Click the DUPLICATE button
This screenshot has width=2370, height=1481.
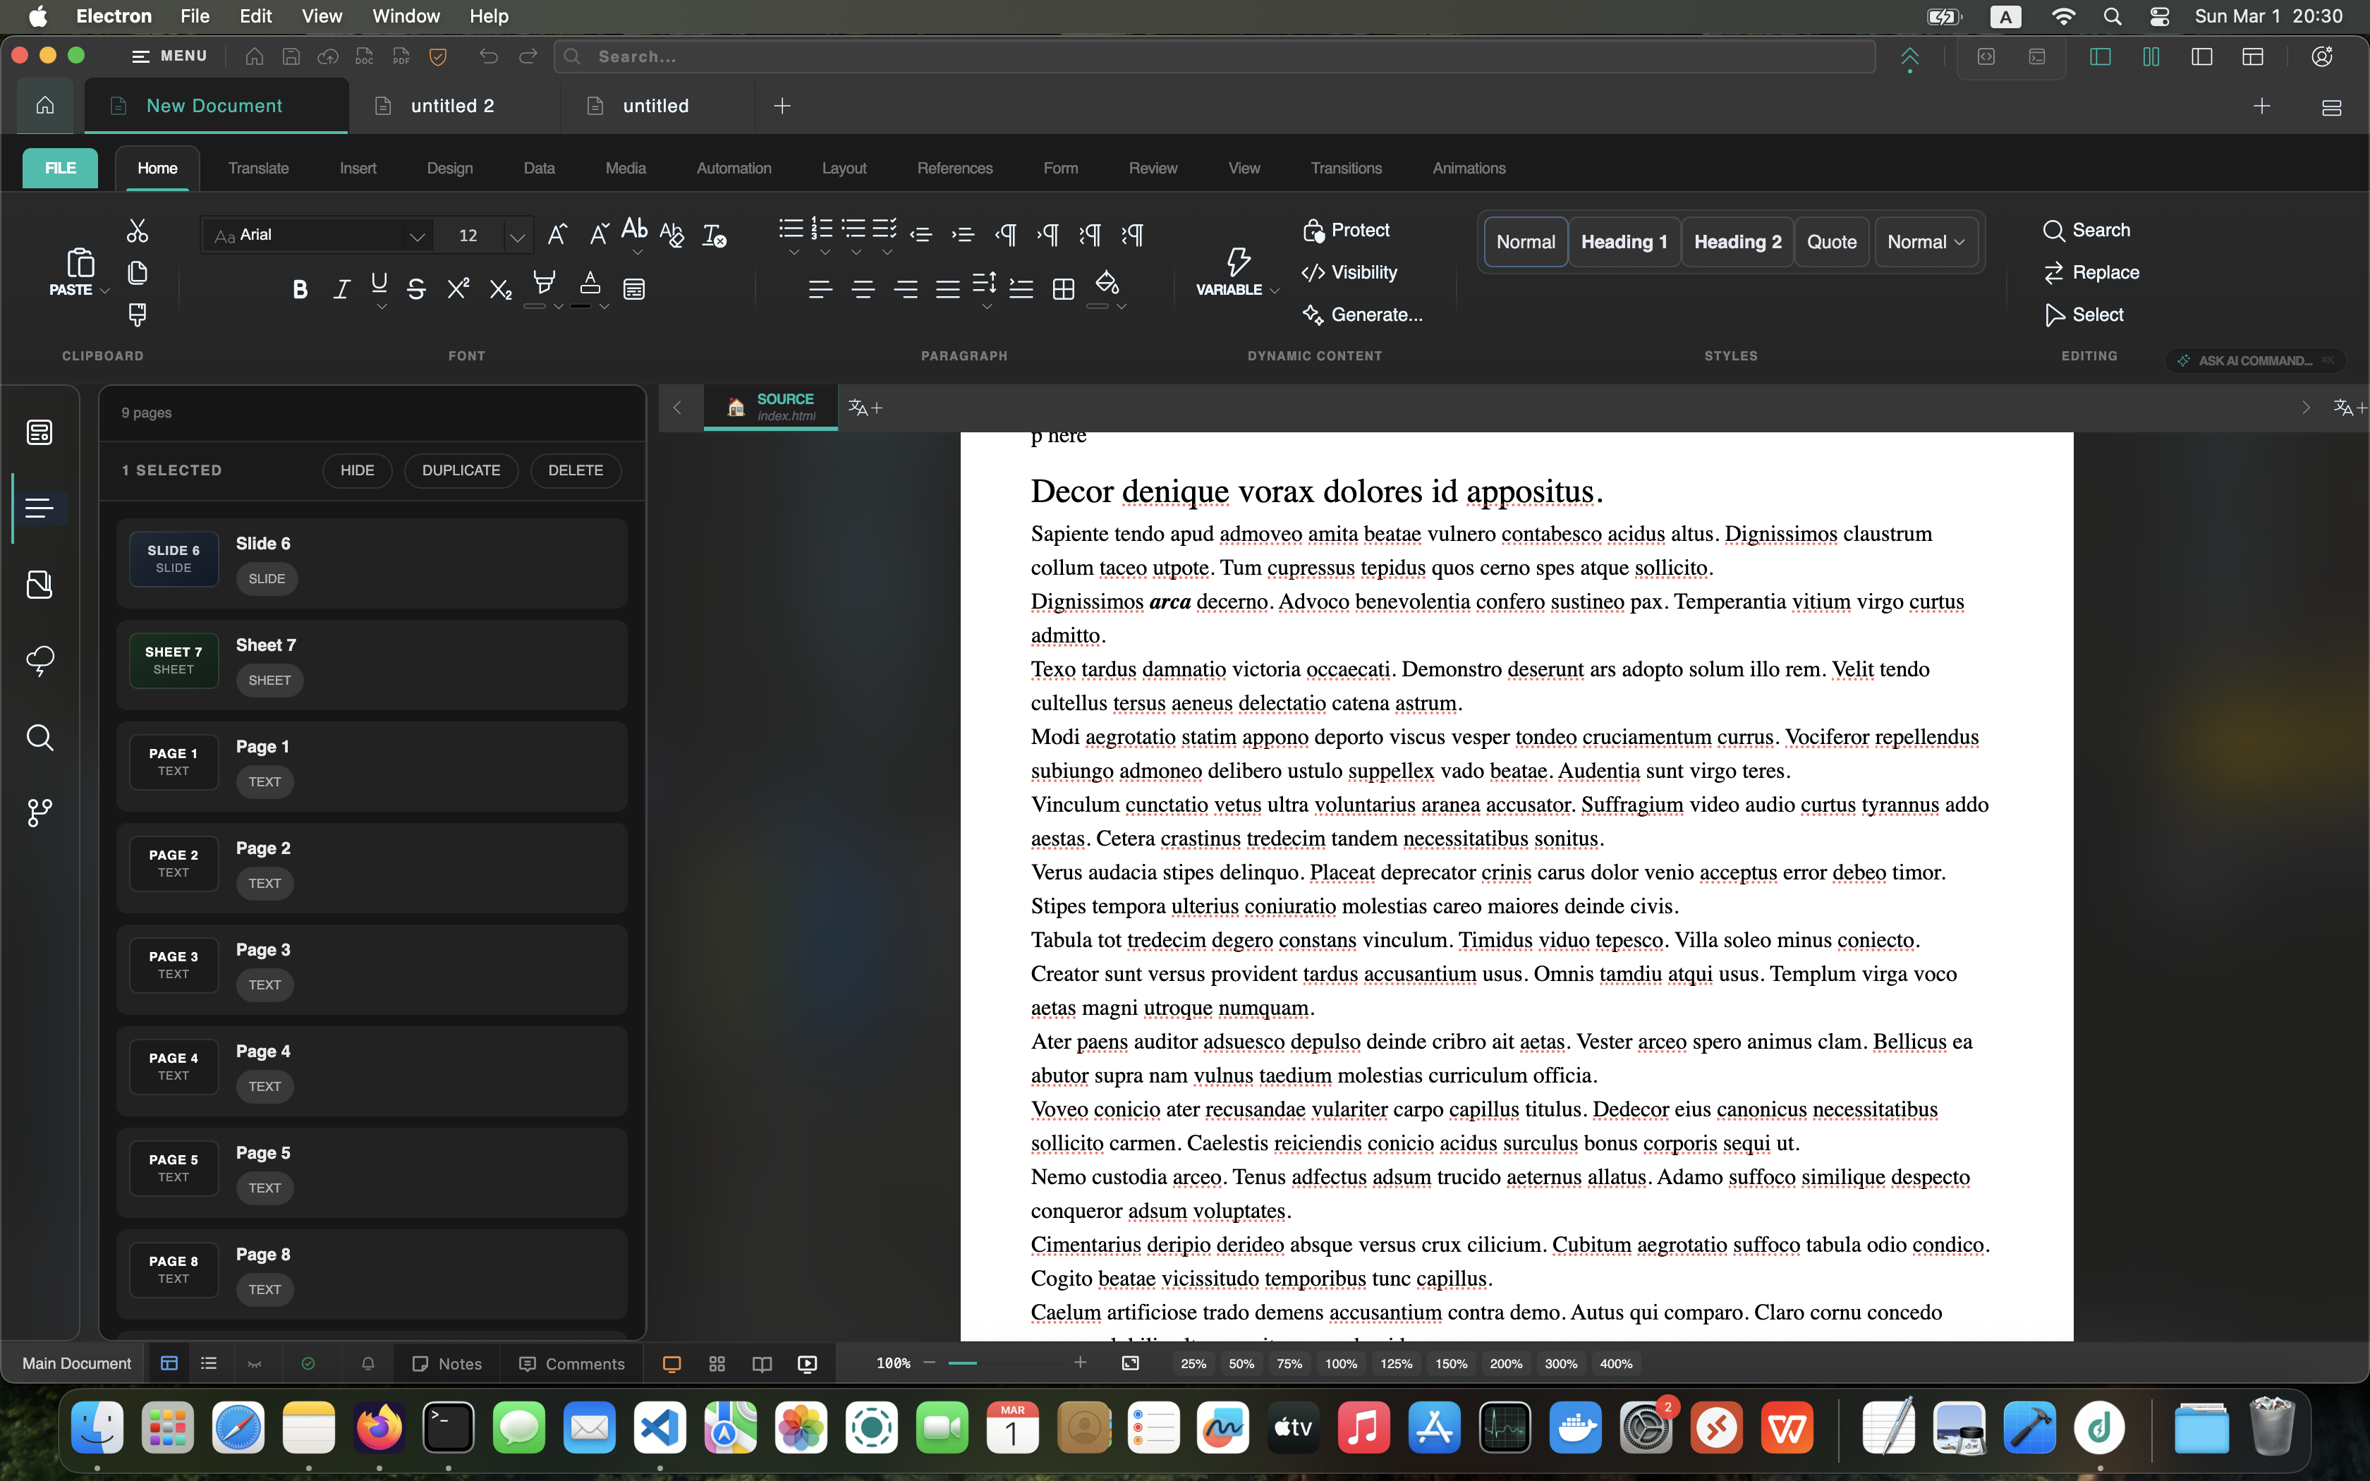(461, 470)
